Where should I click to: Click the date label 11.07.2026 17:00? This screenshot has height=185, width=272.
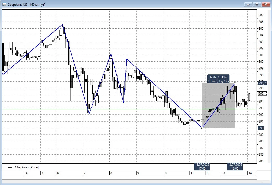pyautogui.click(x=202, y=167)
